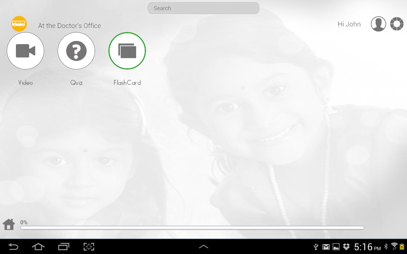Click the 'FlashCard' label
This screenshot has height=254, width=407.
(x=127, y=83)
